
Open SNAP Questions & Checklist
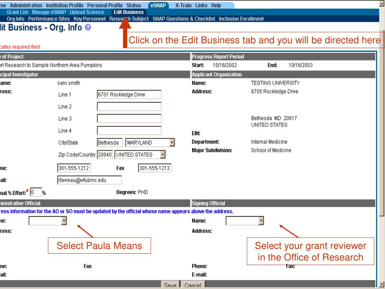pyautogui.click(x=183, y=19)
